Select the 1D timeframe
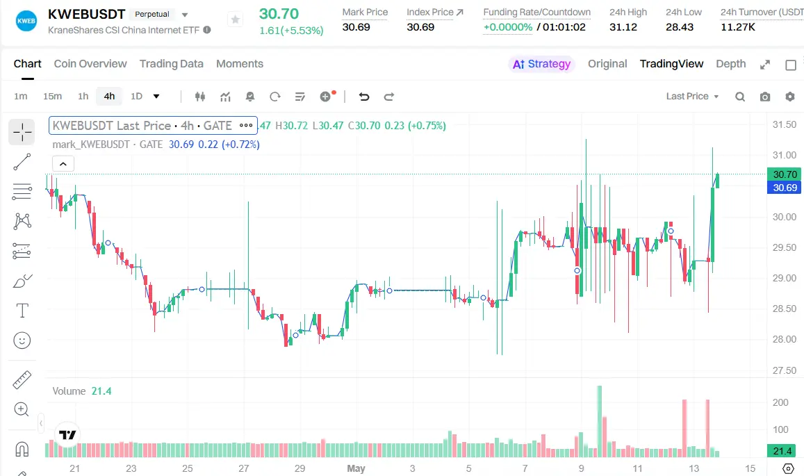Viewport: 804px width, 476px height. pos(136,97)
